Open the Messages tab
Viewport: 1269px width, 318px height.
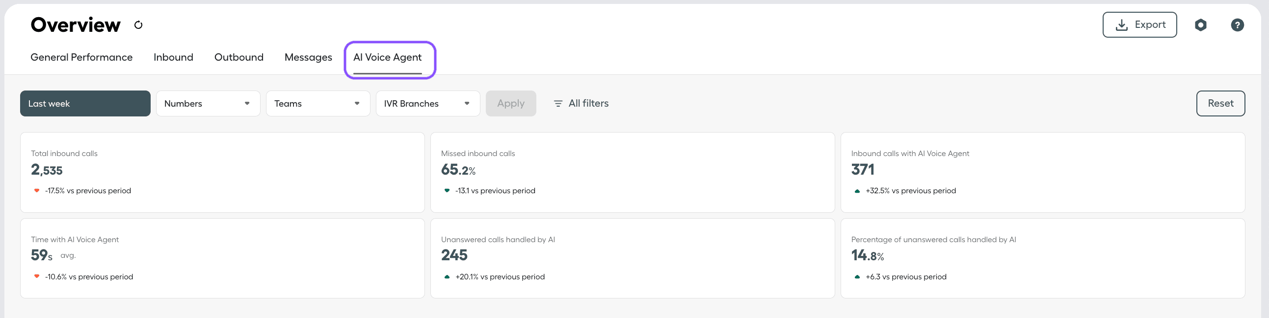(x=308, y=58)
